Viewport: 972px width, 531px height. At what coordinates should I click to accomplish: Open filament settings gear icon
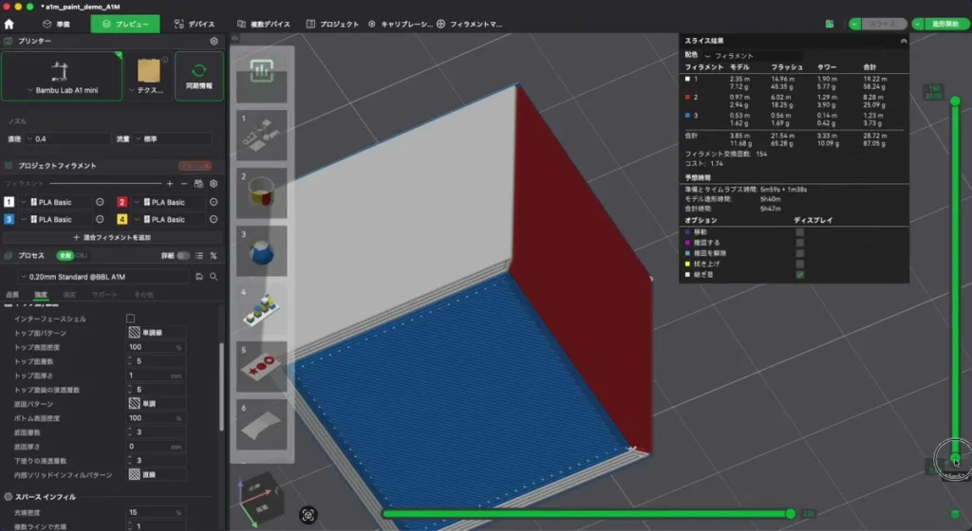coord(214,184)
